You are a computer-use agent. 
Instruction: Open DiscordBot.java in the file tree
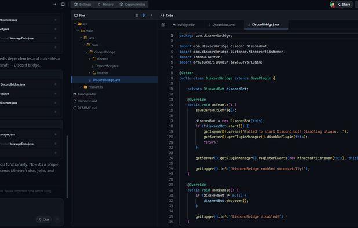tap(107, 66)
